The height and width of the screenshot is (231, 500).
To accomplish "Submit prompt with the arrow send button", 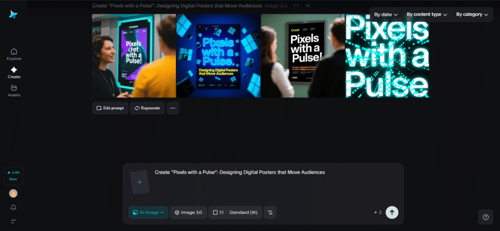I will click(392, 212).
